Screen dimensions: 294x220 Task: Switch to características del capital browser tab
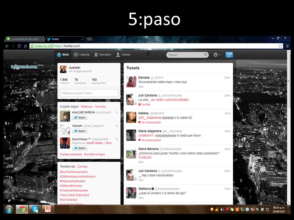coord(24,39)
